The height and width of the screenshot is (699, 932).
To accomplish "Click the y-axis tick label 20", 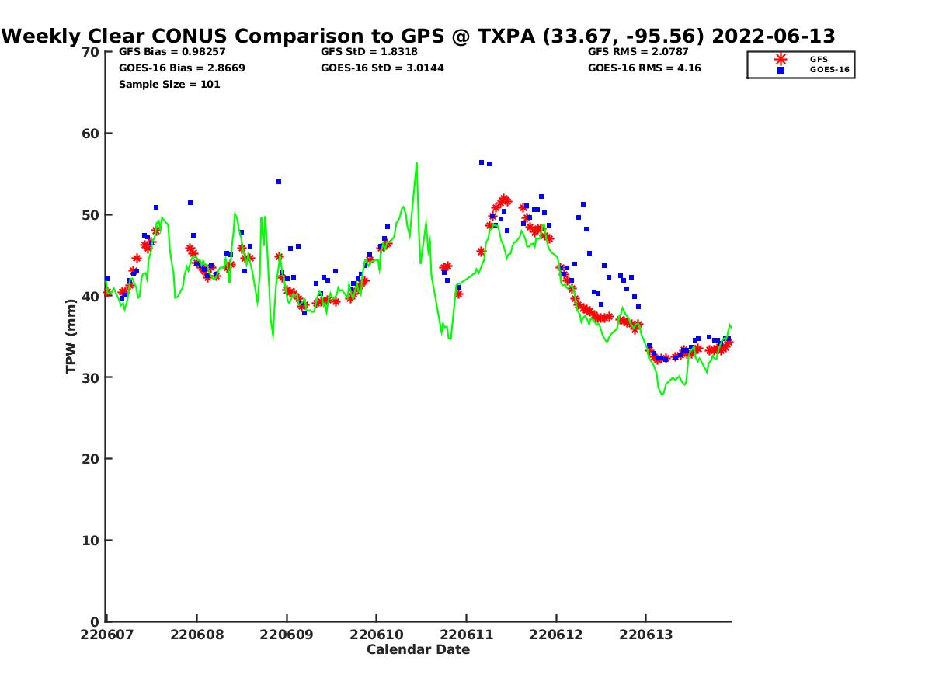I will [91, 459].
